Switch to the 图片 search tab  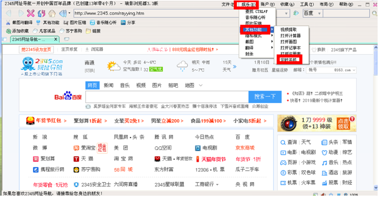[x=157, y=85]
